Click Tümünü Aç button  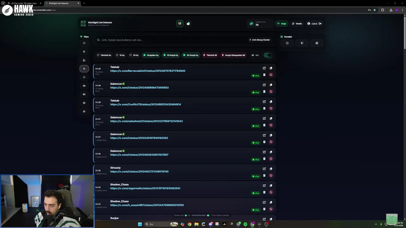(104, 55)
